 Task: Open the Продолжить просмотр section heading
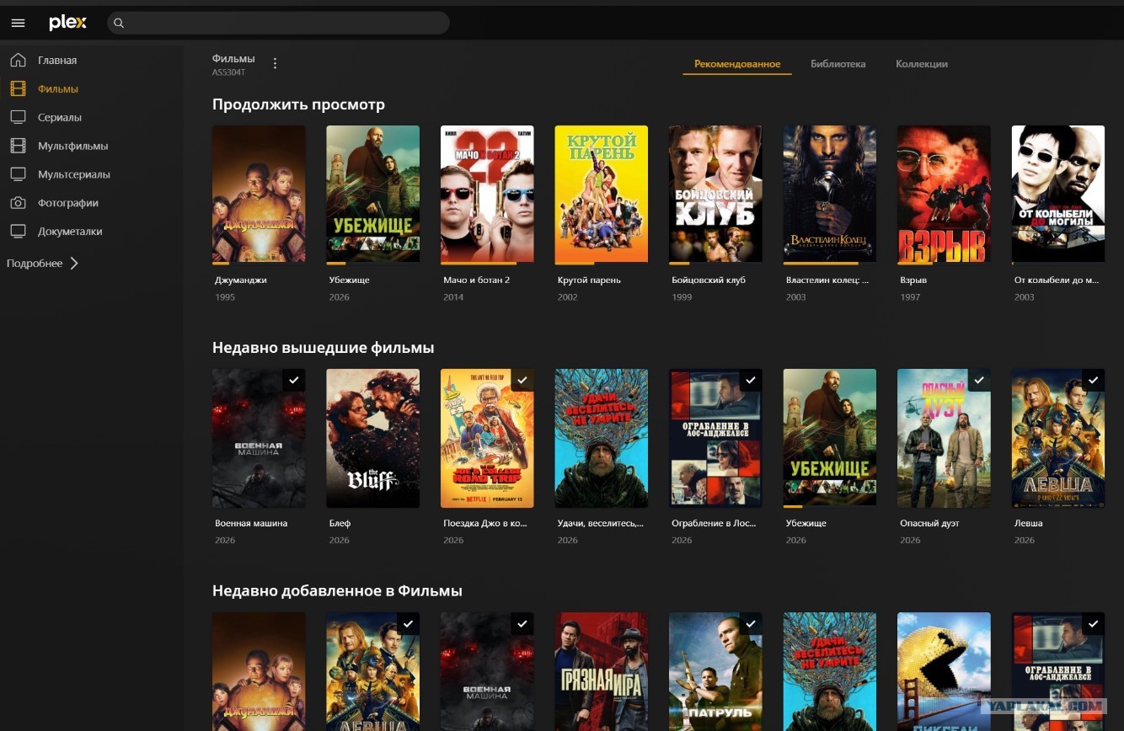[298, 104]
